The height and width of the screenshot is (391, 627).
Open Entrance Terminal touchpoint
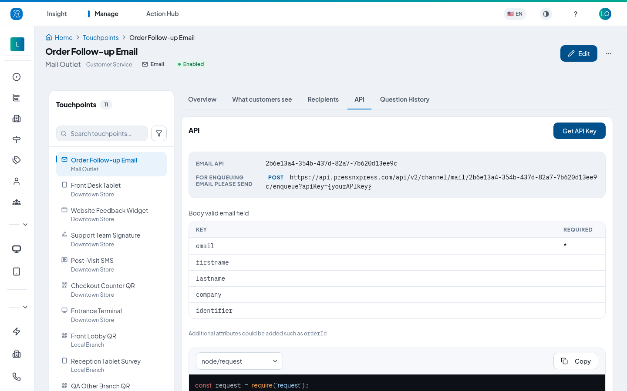point(111,315)
